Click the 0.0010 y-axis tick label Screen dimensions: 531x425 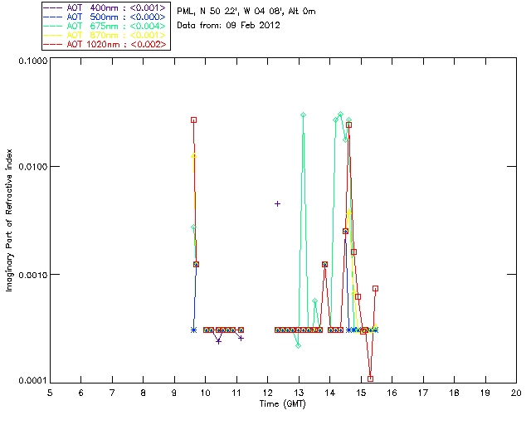(33, 275)
